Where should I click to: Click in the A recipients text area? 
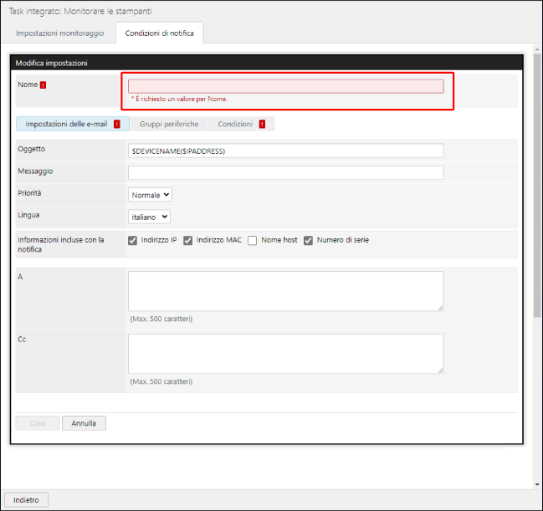pos(285,291)
